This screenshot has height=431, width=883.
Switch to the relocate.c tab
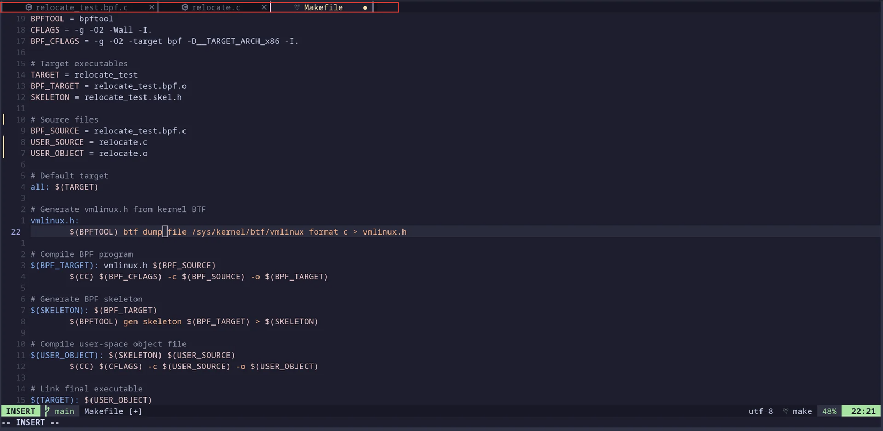click(x=216, y=7)
